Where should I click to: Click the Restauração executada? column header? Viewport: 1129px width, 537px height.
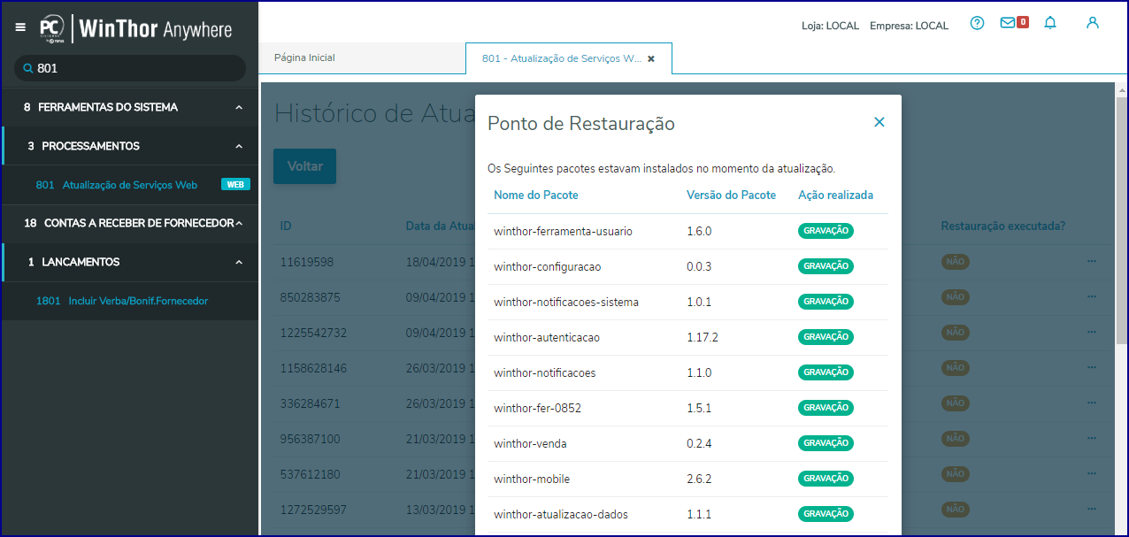pos(1003,226)
